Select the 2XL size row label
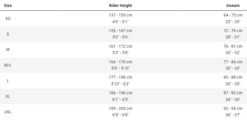This screenshot has height=120, width=247. 8,112
